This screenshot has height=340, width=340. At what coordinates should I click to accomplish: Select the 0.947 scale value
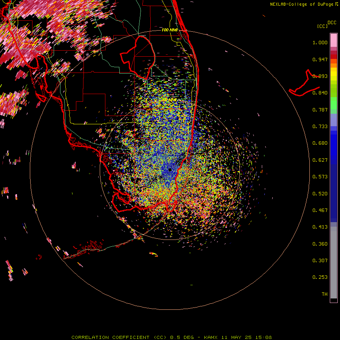click(x=320, y=59)
